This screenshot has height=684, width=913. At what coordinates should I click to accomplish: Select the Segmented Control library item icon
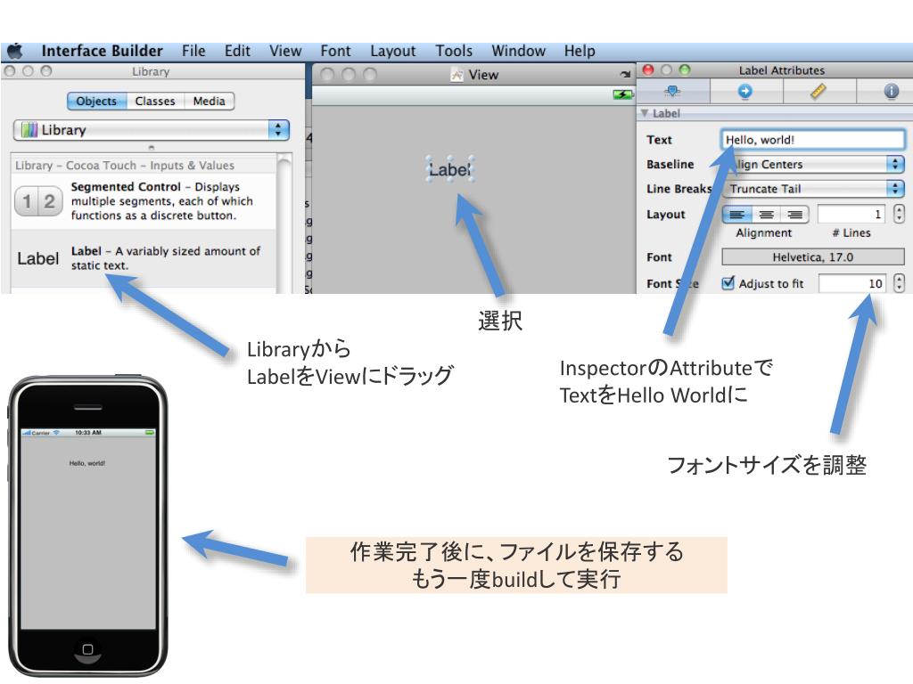click(x=38, y=201)
